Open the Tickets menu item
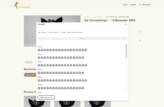 (125, 5)
